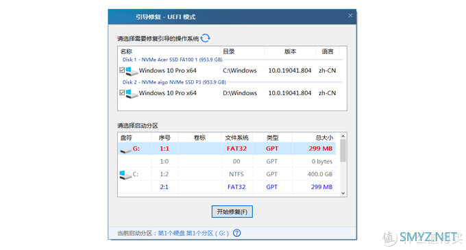466x250 pixels.
Task: Click the red FAT32 cell of partition 1:1
Action: coord(236,149)
